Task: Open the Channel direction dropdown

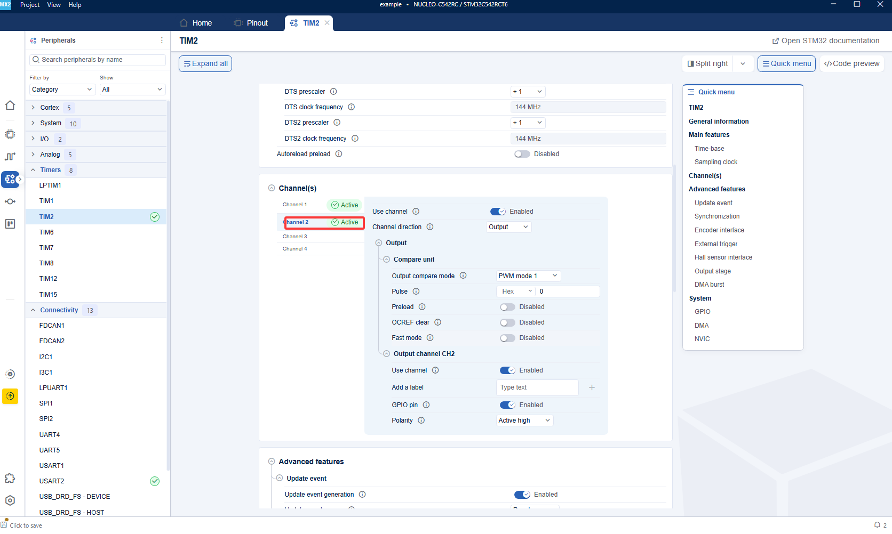Action: pos(509,227)
